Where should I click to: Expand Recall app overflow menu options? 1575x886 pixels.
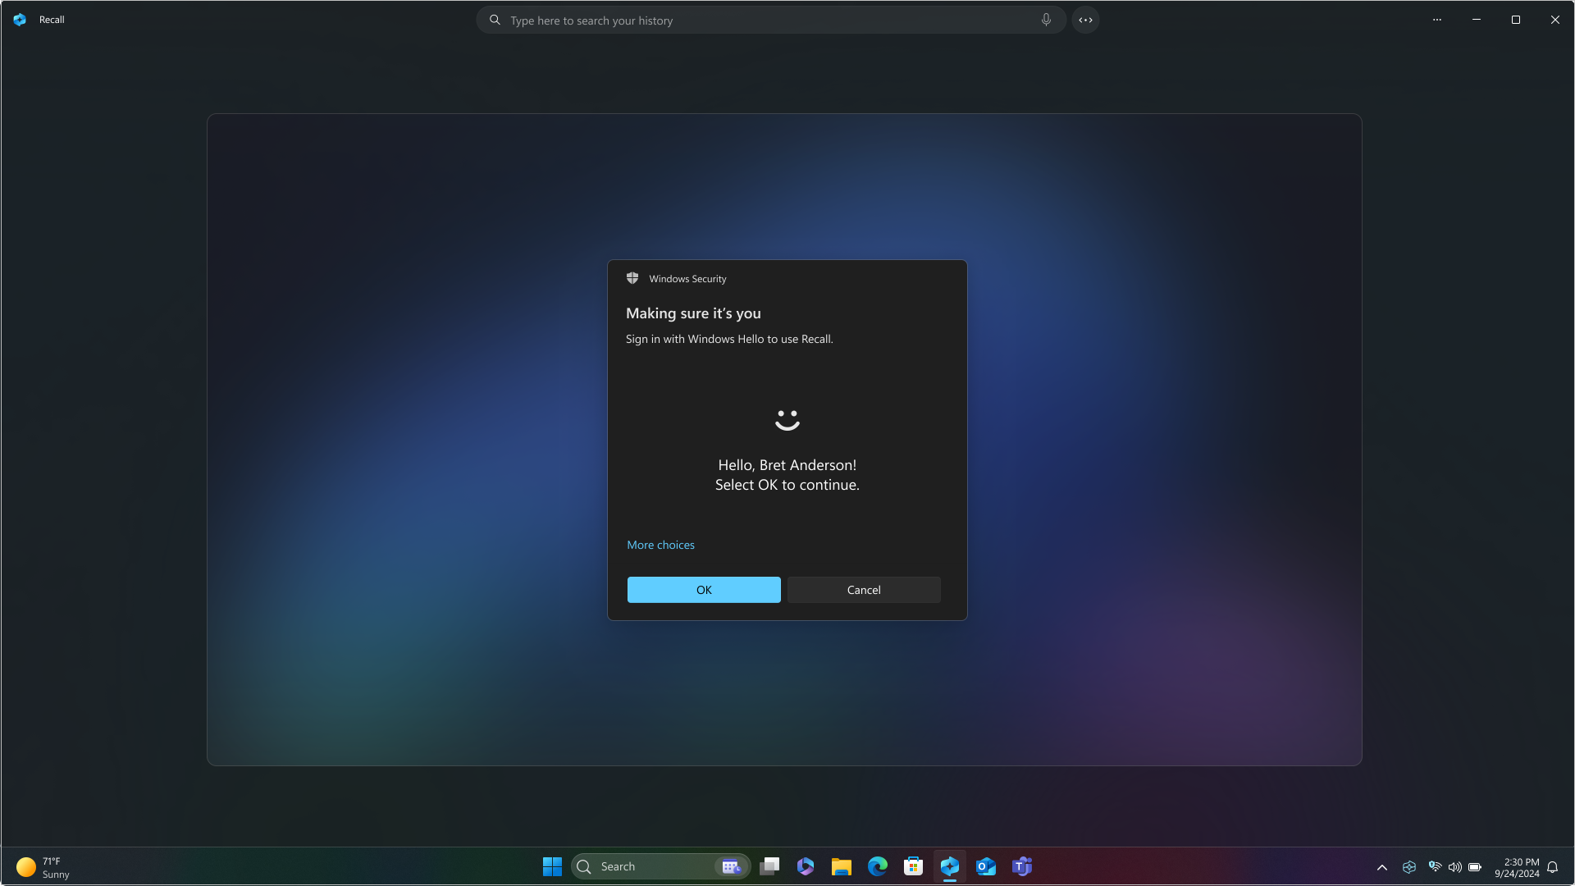(x=1436, y=20)
